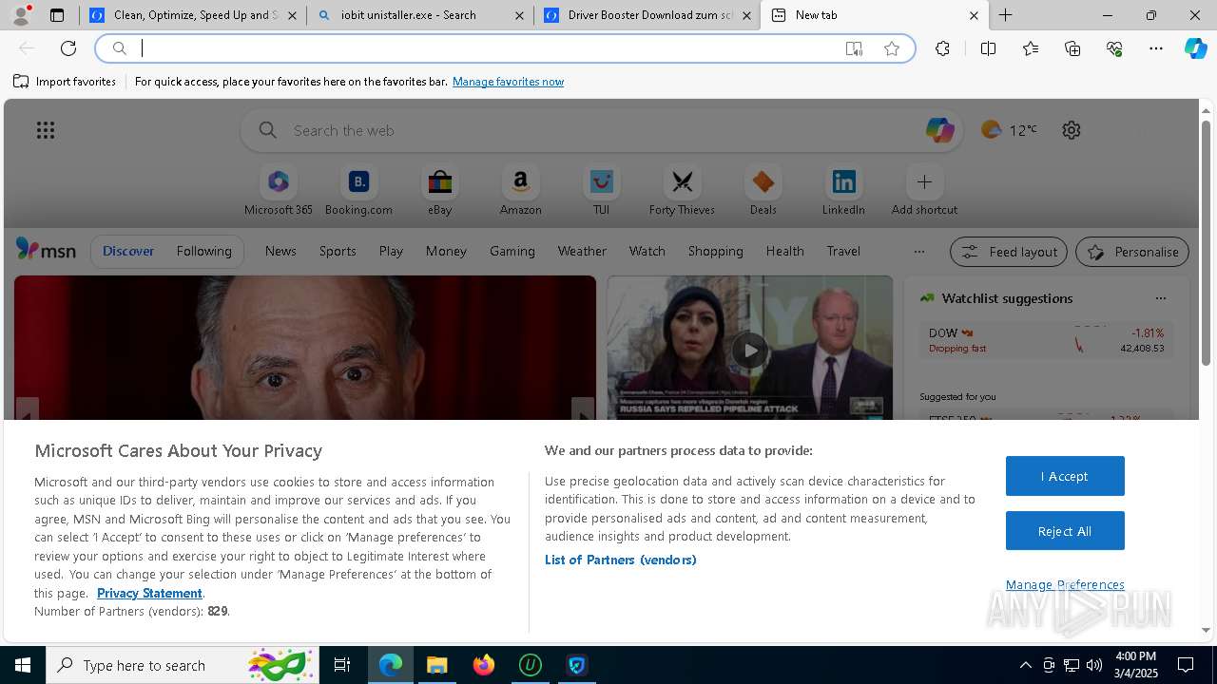1217x684 pixels.
Task: Click the MSN logo
Action: (46, 250)
